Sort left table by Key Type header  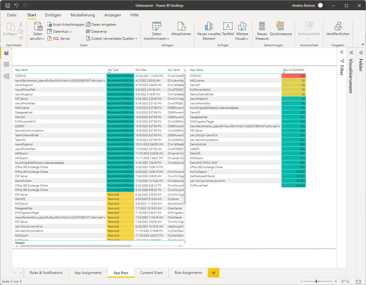coord(113,70)
